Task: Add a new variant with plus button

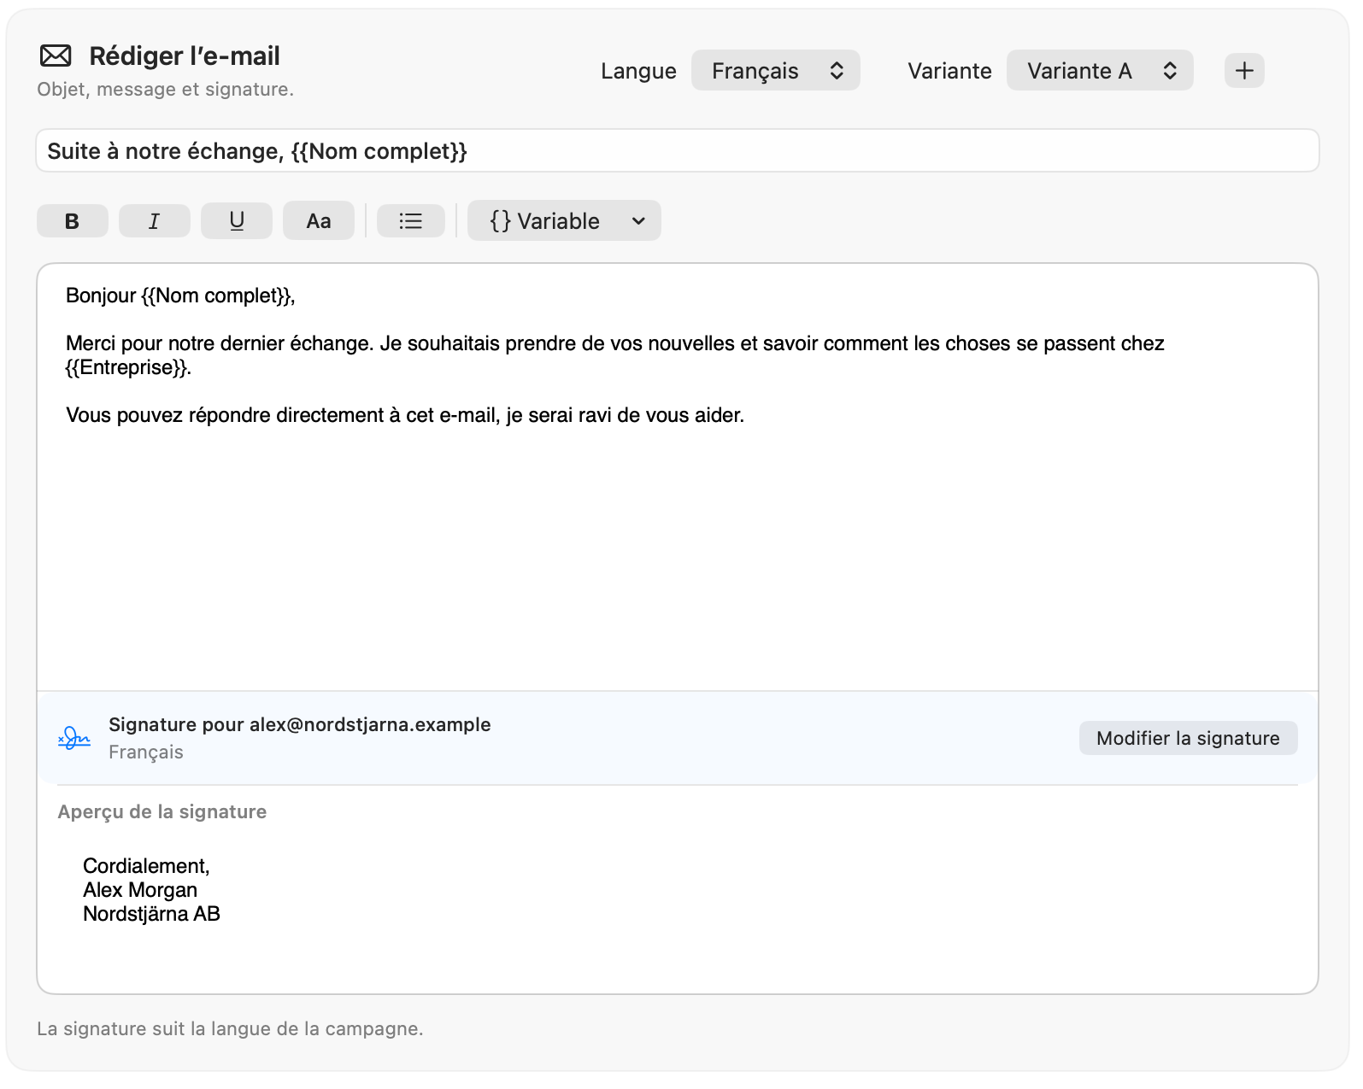Action: click(1244, 70)
